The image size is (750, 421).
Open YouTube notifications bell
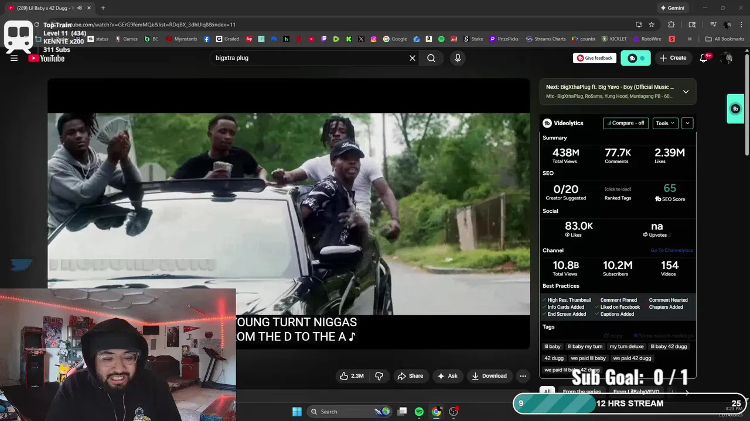tap(704, 58)
